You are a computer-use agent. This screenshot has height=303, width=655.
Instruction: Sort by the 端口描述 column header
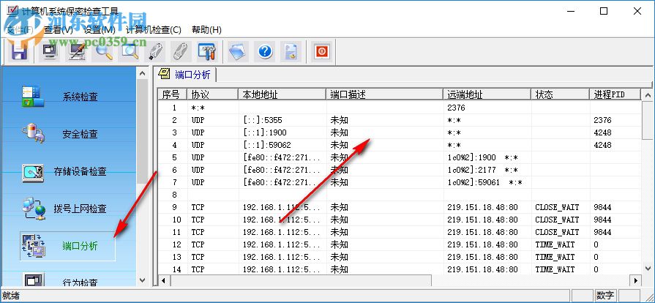[x=385, y=94]
